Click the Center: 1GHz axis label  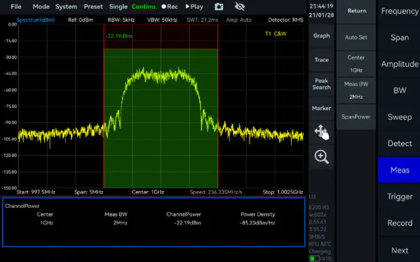coord(148,192)
